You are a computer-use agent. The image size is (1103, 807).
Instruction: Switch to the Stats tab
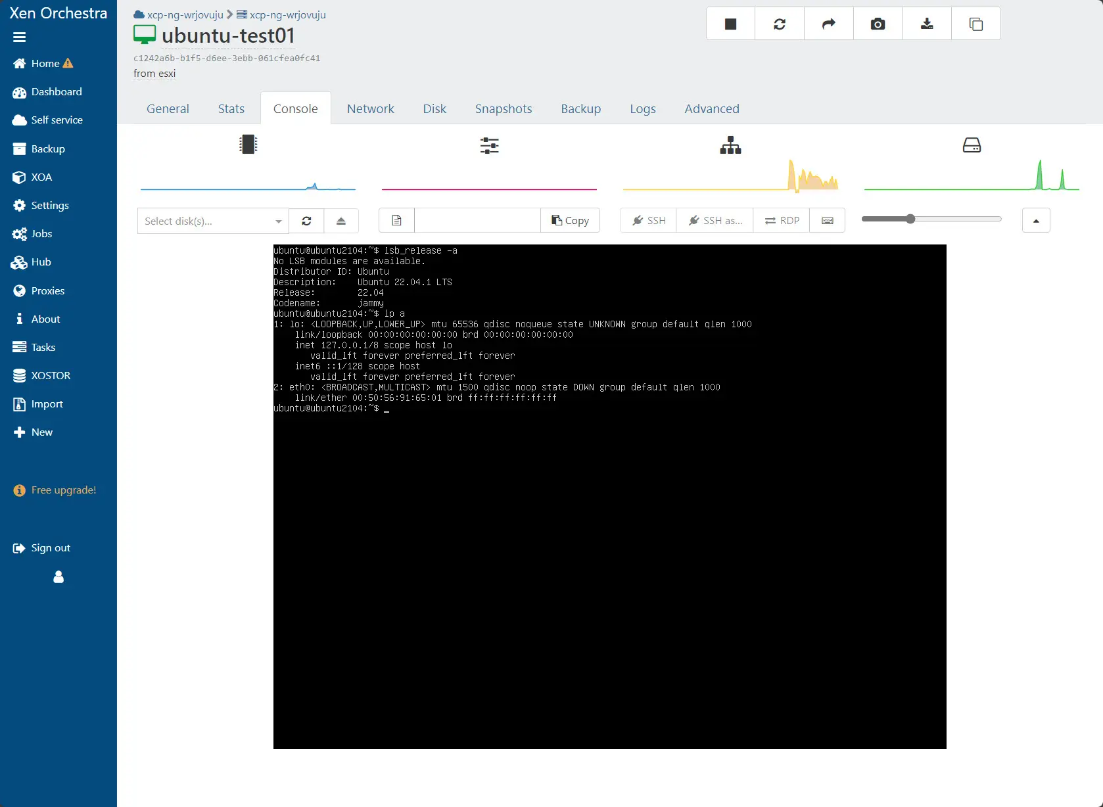(x=231, y=108)
